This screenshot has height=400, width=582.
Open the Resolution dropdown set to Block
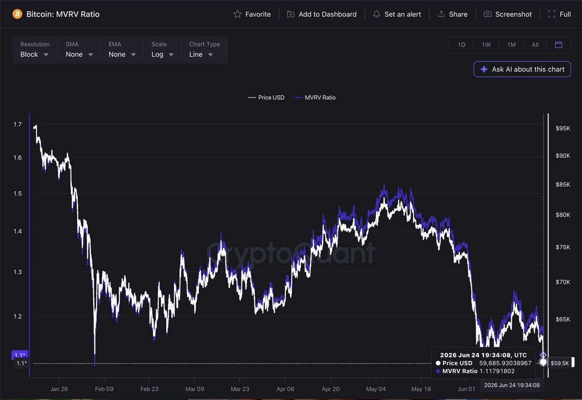coord(35,50)
